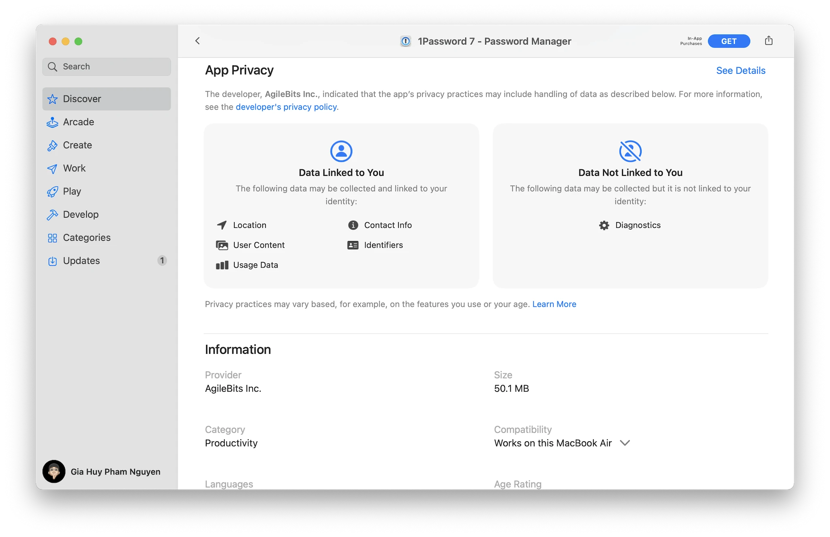Viewport: 830px width, 537px height.
Task: Open Gia Huy Pham Nguyen account
Action: 102,471
